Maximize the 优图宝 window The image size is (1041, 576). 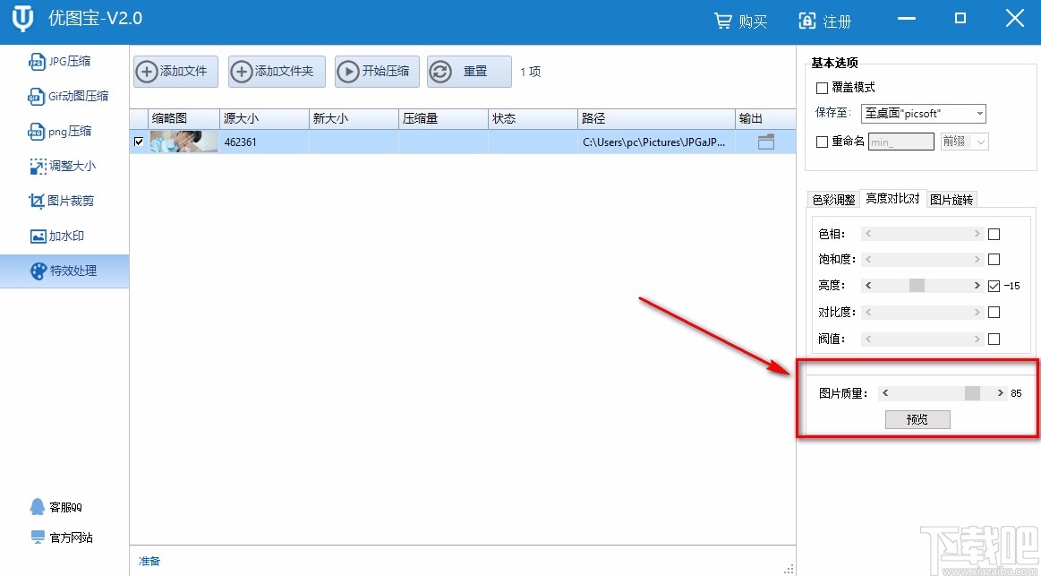pos(960,19)
